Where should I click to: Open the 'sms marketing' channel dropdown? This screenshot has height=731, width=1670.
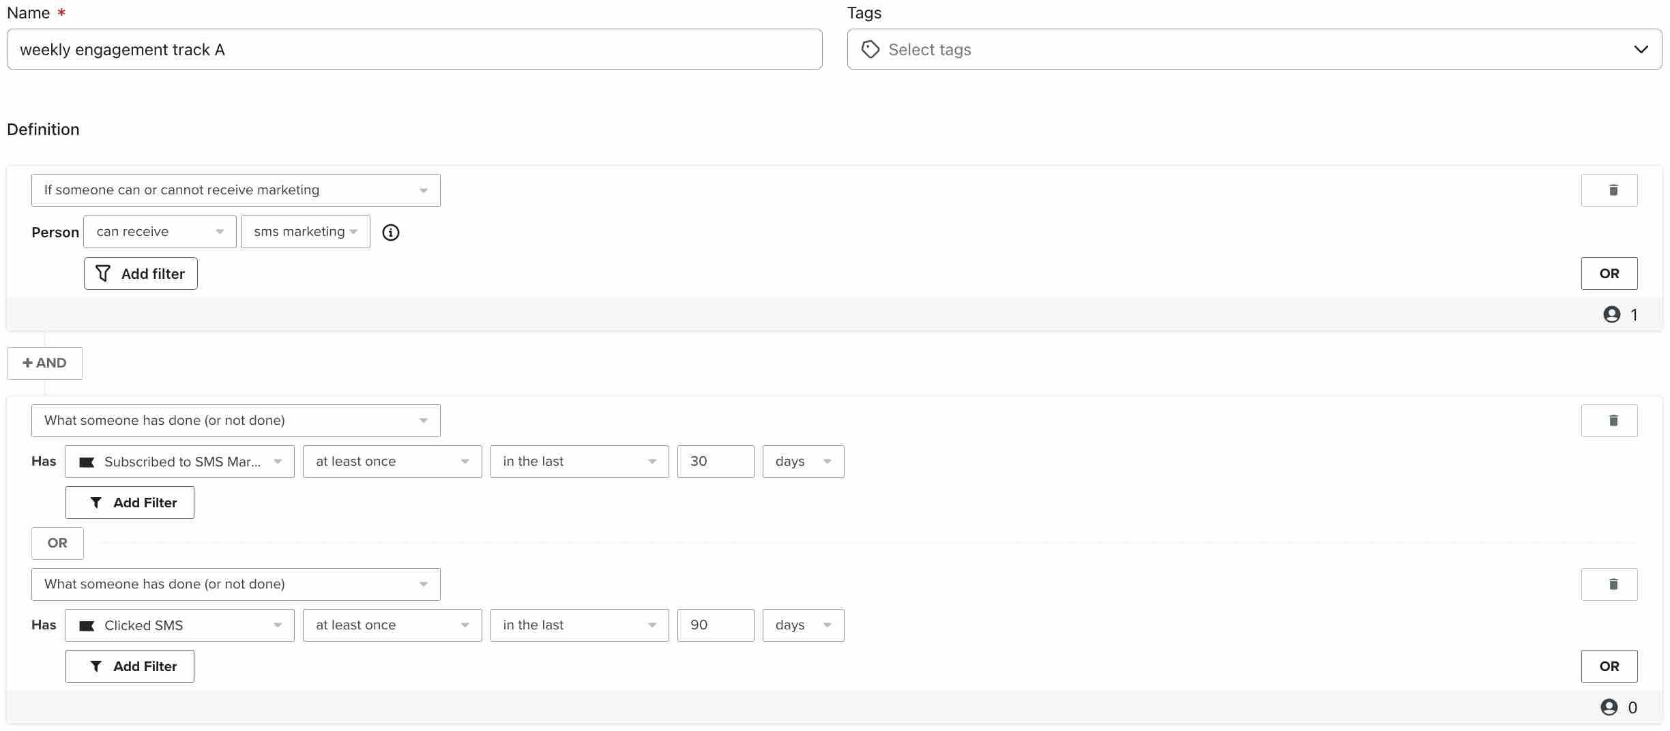click(x=305, y=232)
